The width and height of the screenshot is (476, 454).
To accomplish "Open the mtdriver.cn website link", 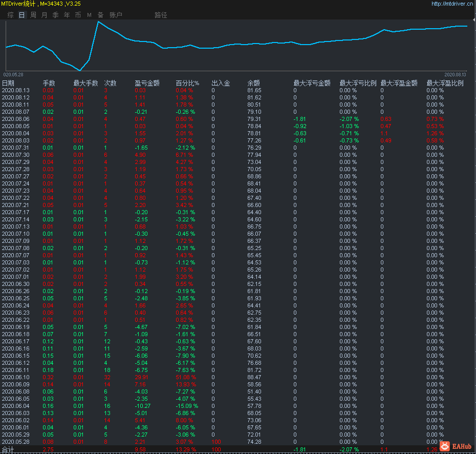I will [452, 4].
